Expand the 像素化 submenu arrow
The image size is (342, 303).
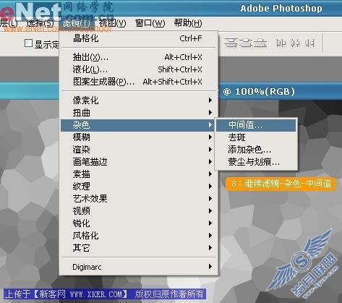pyautogui.click(x=210, y=100)
